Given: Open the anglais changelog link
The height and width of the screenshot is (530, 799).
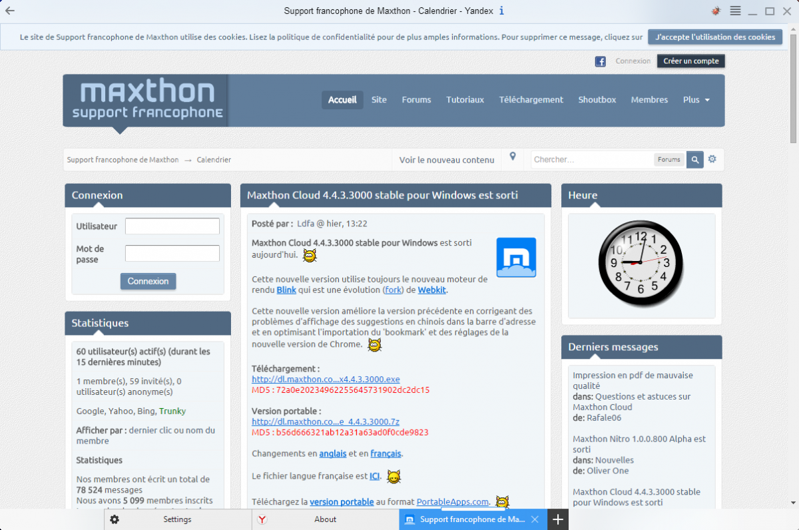Looking at the screenshot, I should point(333,454).
